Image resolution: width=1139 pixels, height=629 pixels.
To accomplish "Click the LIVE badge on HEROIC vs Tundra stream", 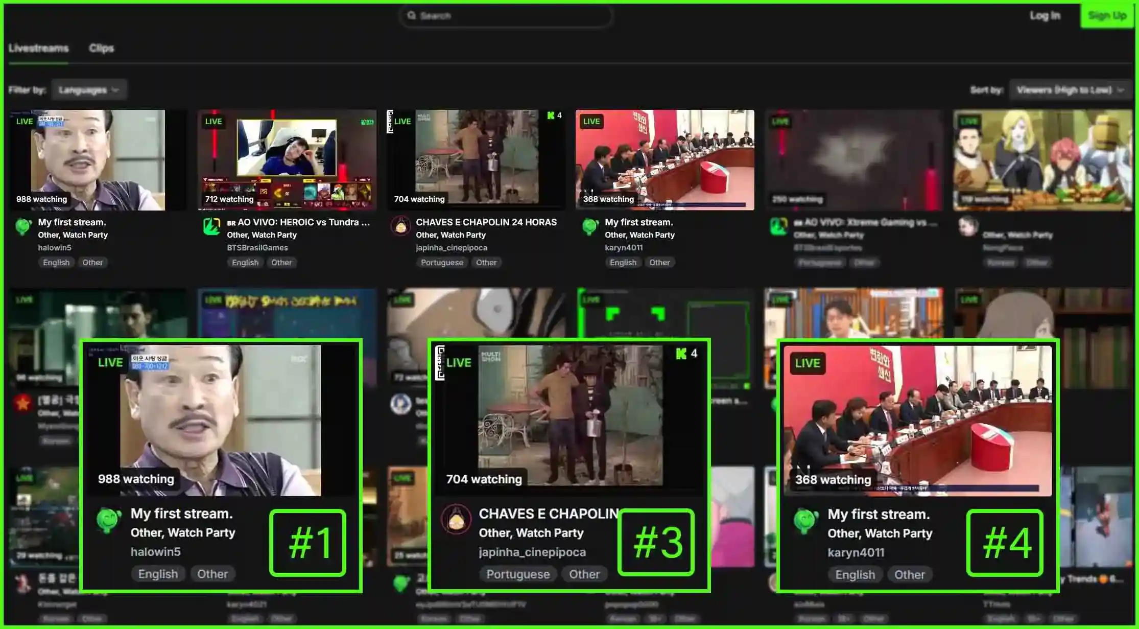I will pos(213,122).
